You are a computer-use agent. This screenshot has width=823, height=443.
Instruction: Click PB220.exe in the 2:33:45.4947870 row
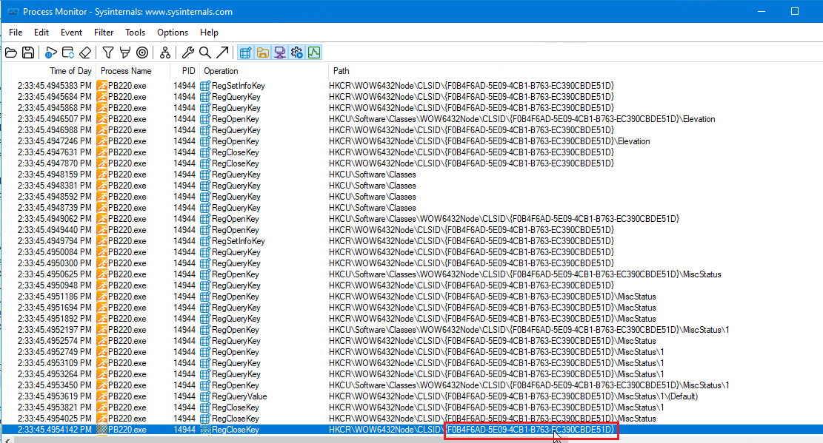(127, 163)
